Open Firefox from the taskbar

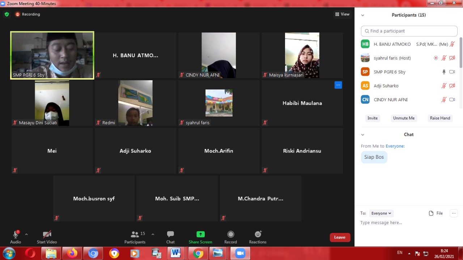point(72,253)
